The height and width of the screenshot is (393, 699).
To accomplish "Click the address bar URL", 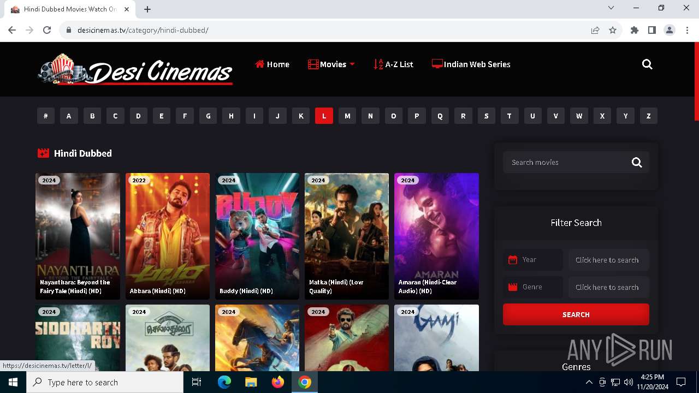I will 143,31.
